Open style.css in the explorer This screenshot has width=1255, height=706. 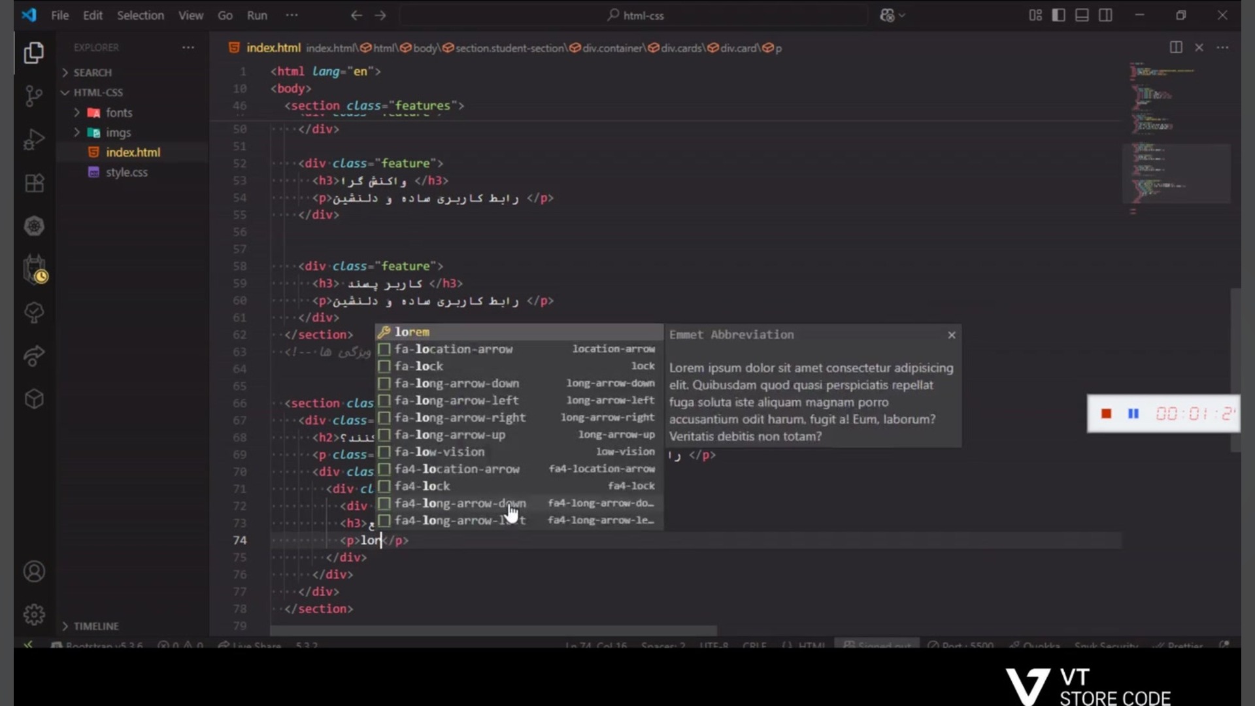[126, 173]
